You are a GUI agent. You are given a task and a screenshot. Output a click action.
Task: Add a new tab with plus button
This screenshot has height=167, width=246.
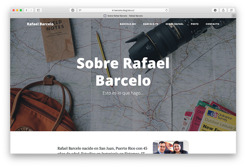(234, 16)
